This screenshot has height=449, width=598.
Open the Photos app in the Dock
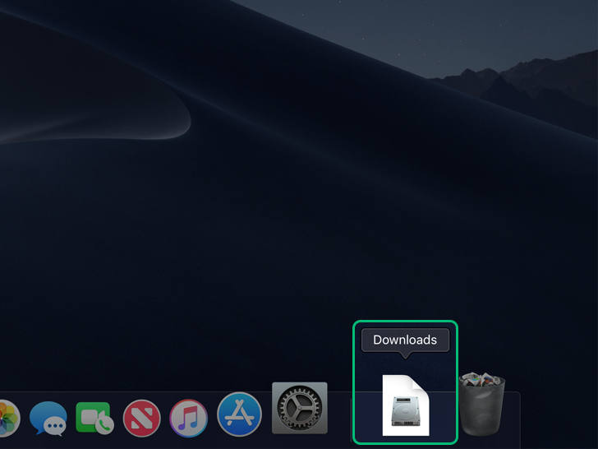click(8, 418)
